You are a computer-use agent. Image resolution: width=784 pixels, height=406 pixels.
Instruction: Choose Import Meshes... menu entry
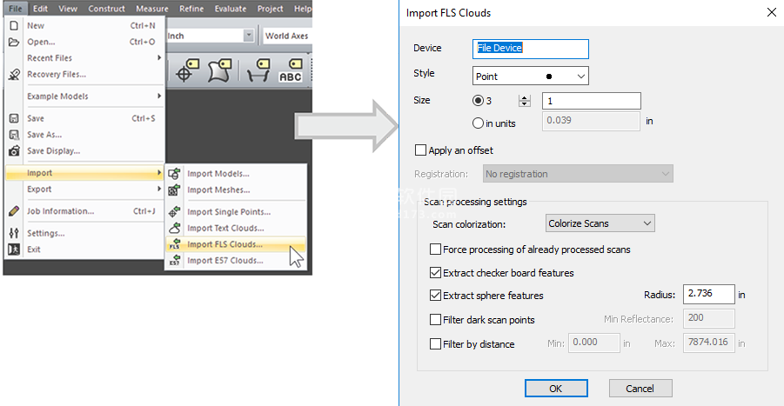(x=235, y=190)
